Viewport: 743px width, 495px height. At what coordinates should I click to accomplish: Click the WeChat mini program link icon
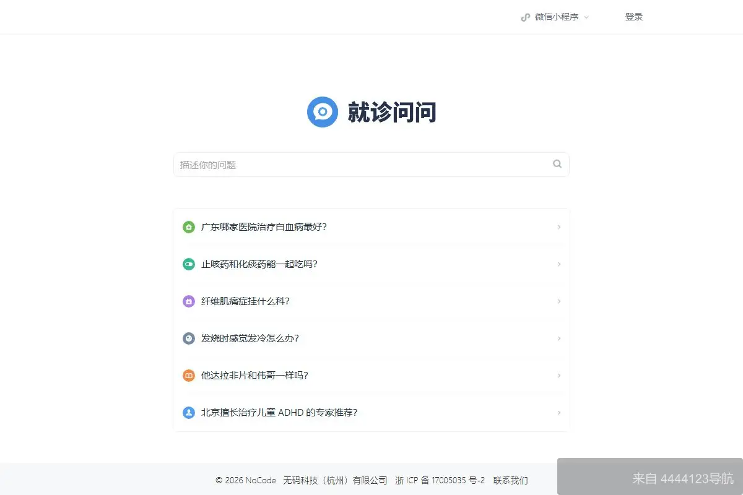525,17
